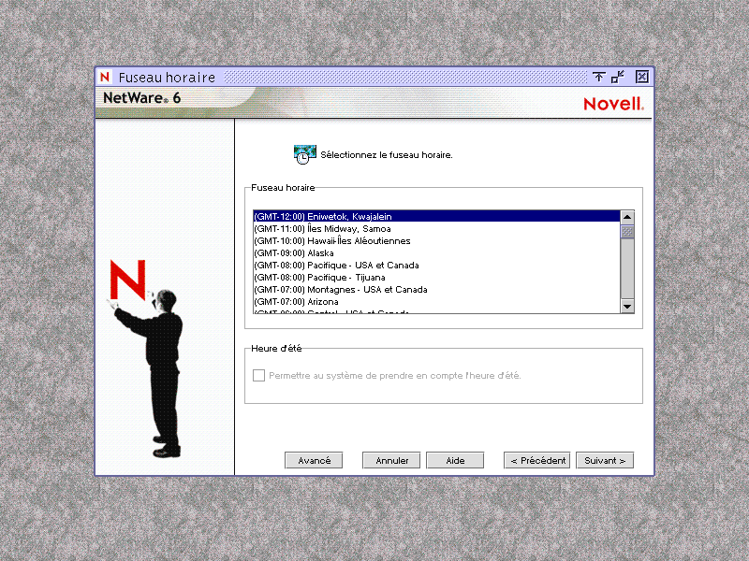Viewport: 749px width, 561px height.
Task: Select (GMT-07:00) Montagnes - USA et Canada
Action: click(x=436, y=290)
